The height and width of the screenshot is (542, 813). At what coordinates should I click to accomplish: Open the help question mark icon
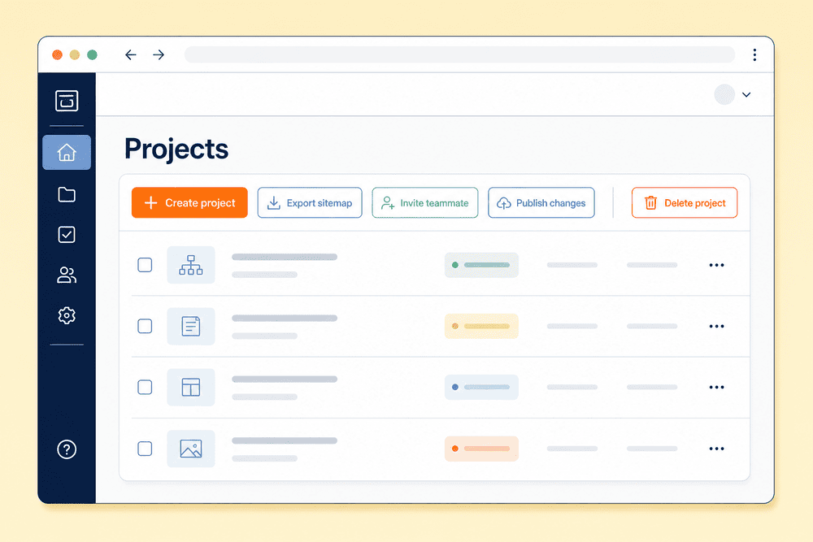67,449
